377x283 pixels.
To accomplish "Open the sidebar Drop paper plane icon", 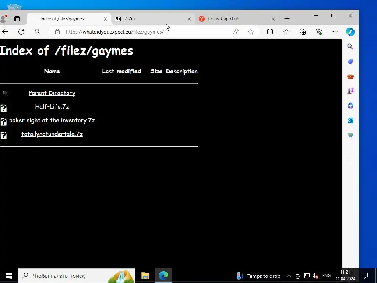I will pos(350,135).
